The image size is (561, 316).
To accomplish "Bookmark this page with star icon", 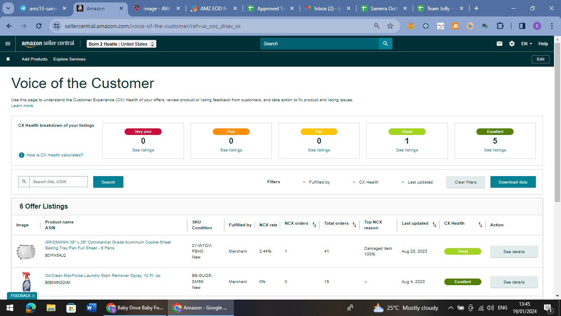I will (390, 26).
